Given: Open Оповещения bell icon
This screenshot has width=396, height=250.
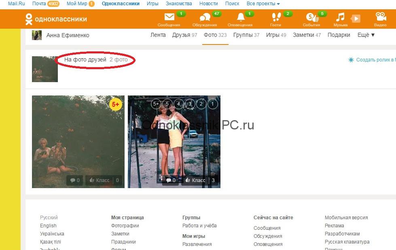Looking at the screenshot, I should (241, 17).
